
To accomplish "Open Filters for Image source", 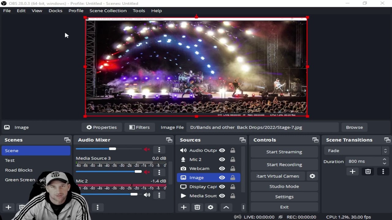I will [x=139, y=127].
